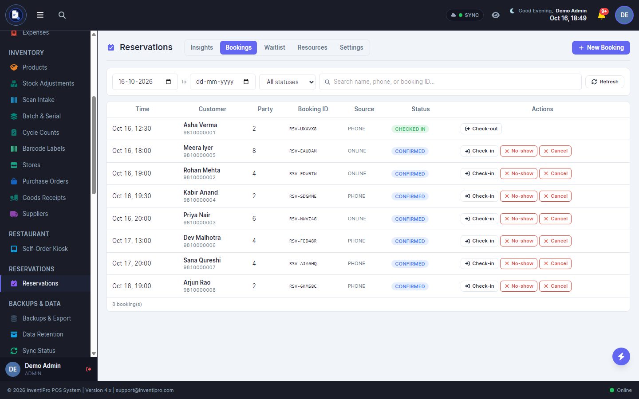The image size is (639, 399).
Task: Mark Priya Nair as No-show
Action: (x=519, y=219)
